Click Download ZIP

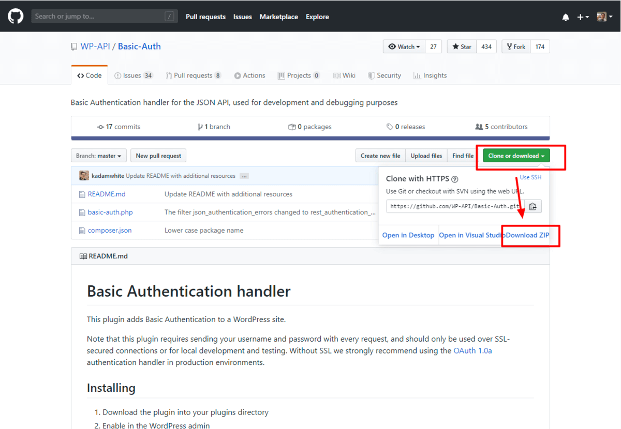(527, 235)
